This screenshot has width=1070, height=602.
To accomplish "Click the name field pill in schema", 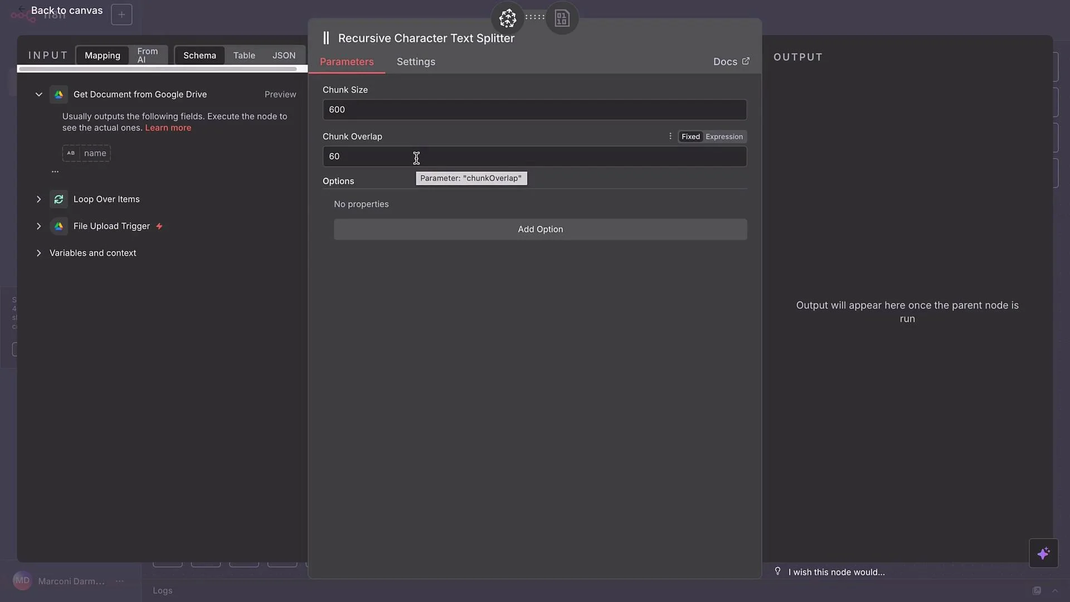I will (86, 153).
